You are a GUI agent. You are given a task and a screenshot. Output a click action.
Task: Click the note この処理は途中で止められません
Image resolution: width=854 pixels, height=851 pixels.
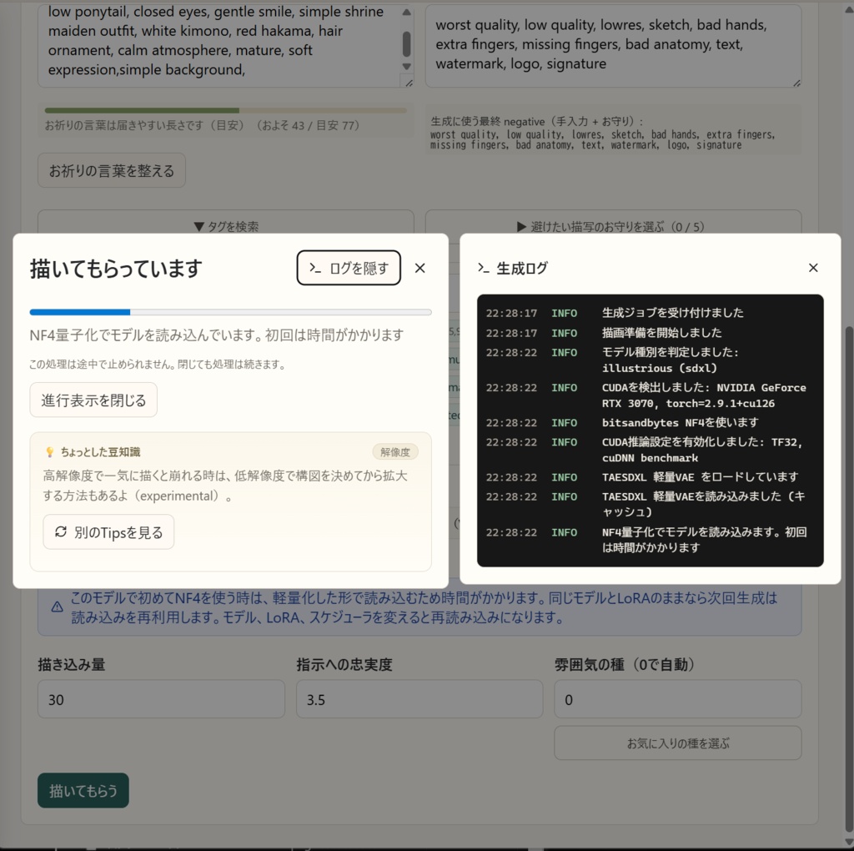pyautogui.click(x=158, y=364)
